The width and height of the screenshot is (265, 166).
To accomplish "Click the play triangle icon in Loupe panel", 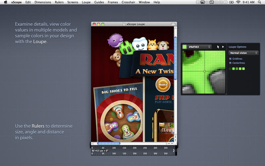I will tap(223, 47).
